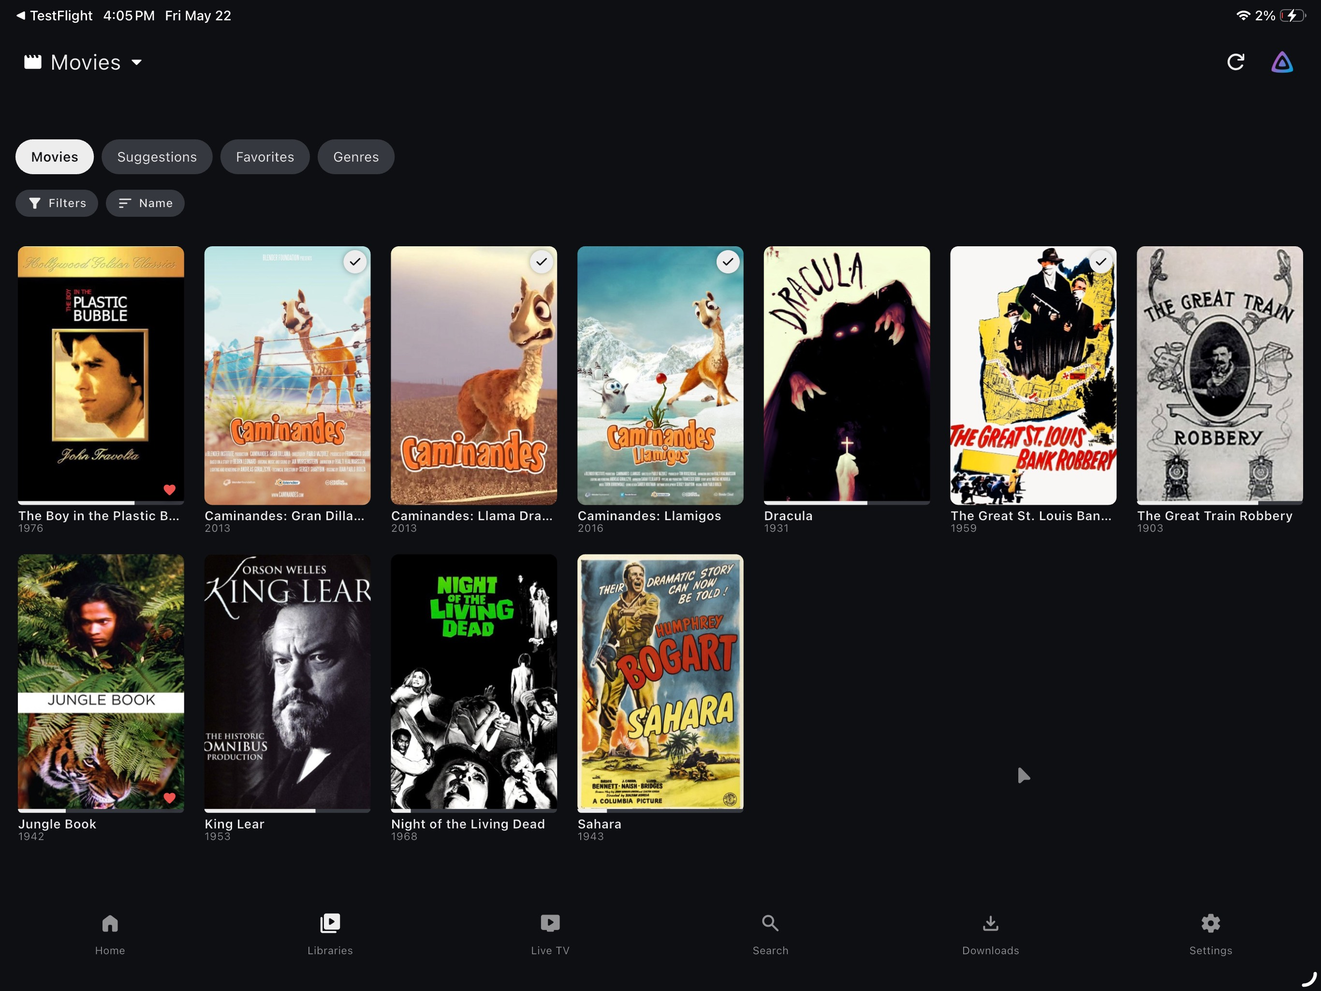Open the Jellyfin logo user menu
Screen dimensions: 1321x991
[x=1282, y=62]
